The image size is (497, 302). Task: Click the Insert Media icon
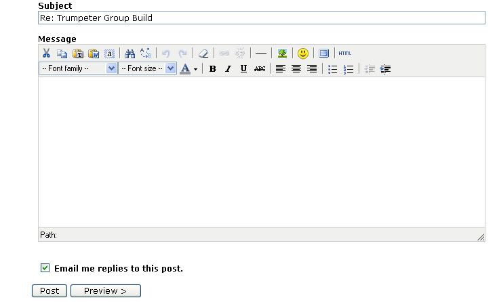pos(323,53)
